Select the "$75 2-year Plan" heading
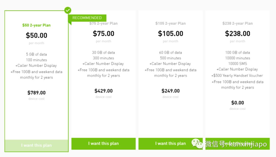The image size is (276, 157). [103, 23]
